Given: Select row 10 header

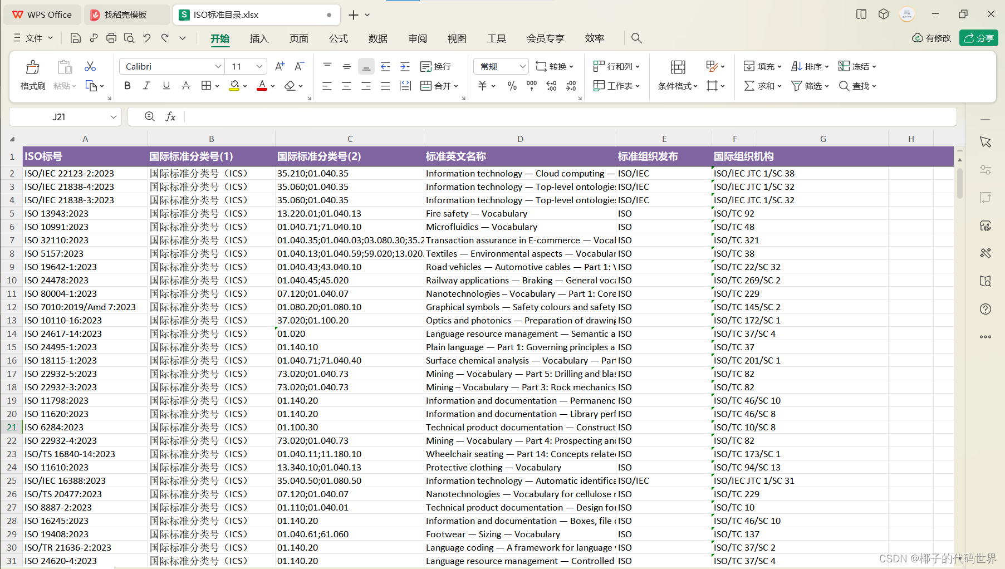Looking at the screenshot, I should pyautogui.click(x=12, y=280).
